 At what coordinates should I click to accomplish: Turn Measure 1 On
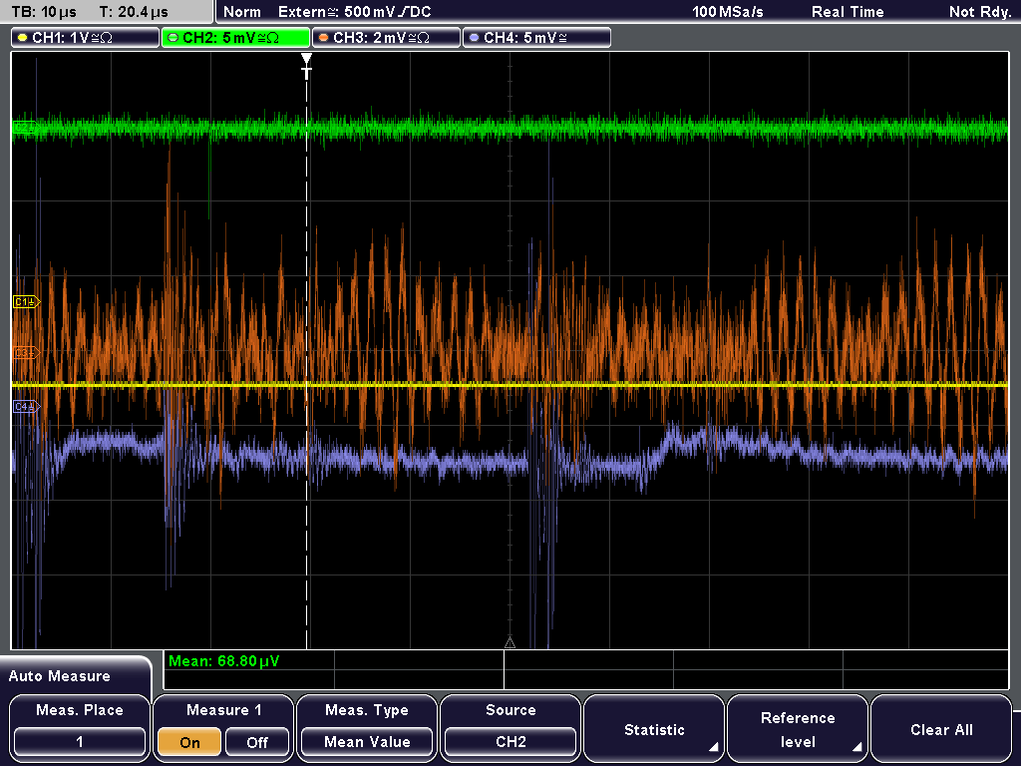click(x=190, y=742)
